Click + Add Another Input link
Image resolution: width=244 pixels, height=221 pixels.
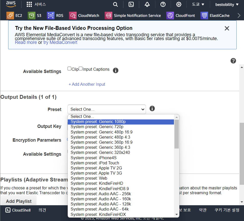click(87, 84)
